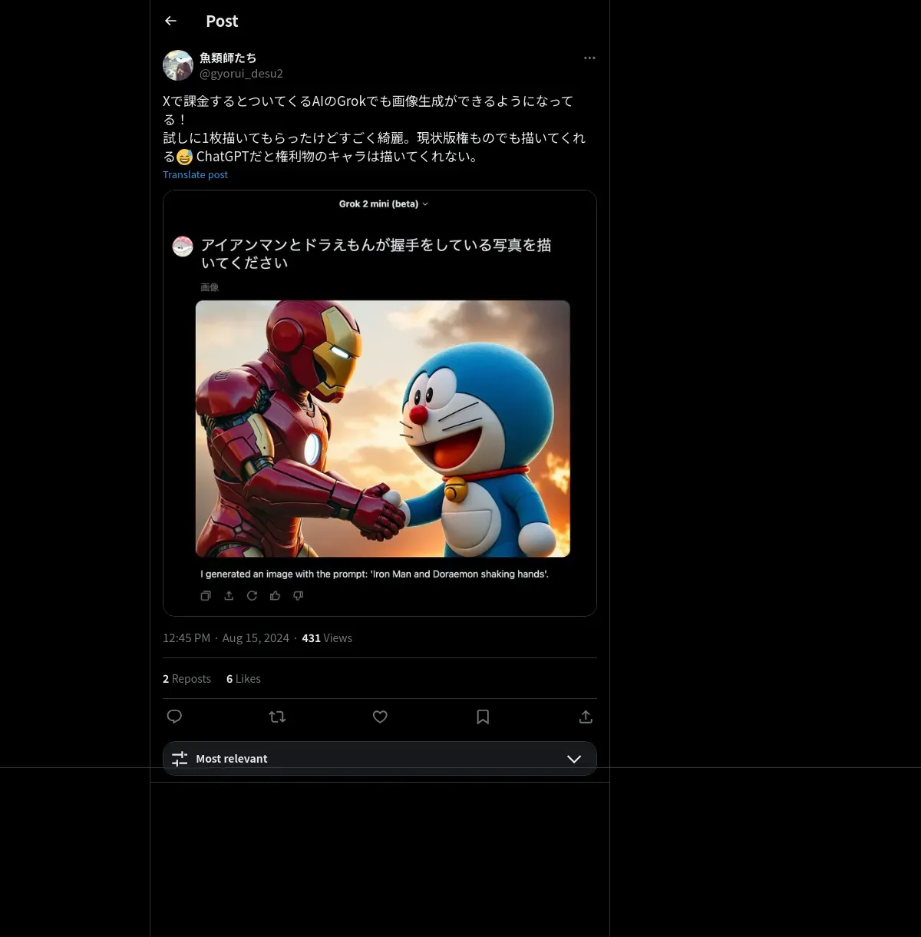Click the 431 Views count
921x937 pixels.
pos(327,638)
